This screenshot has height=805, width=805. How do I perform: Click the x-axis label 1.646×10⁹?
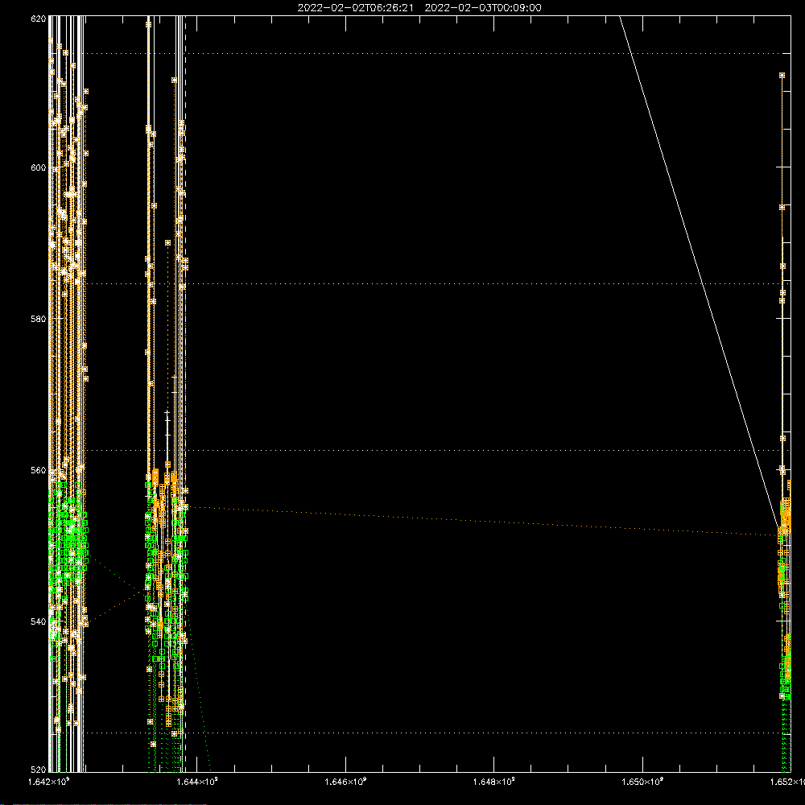(x=345, y=782)
